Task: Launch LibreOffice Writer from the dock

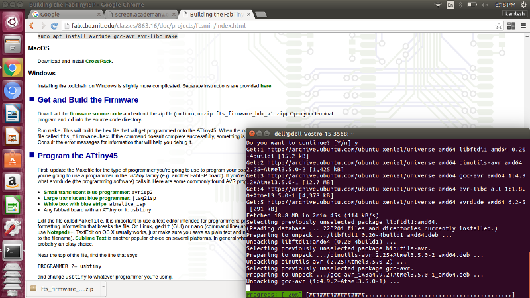Action: [12, 114]
